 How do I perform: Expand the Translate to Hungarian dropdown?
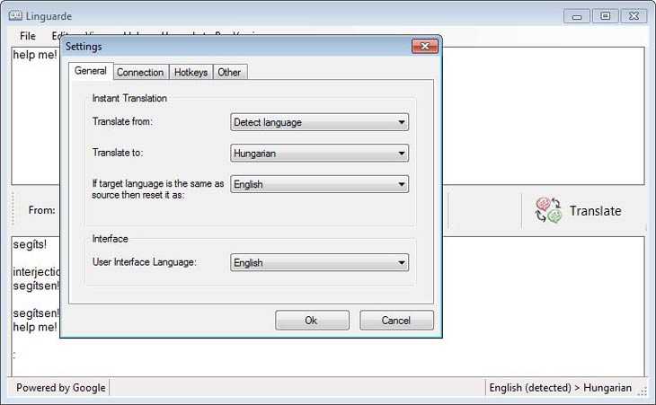coord(319,153)
